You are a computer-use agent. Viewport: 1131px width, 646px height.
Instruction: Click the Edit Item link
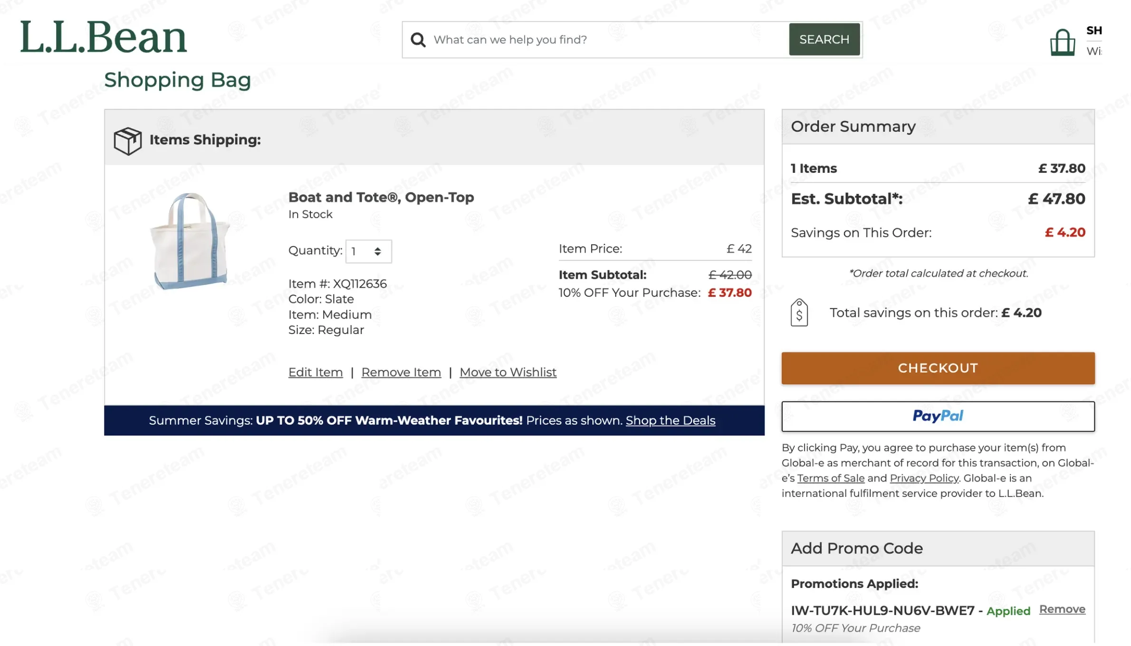316,372
